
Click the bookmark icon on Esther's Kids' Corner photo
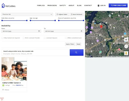(x=24, y=78)
